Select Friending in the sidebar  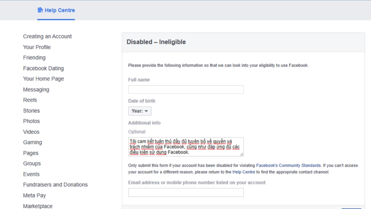(34, 58)
